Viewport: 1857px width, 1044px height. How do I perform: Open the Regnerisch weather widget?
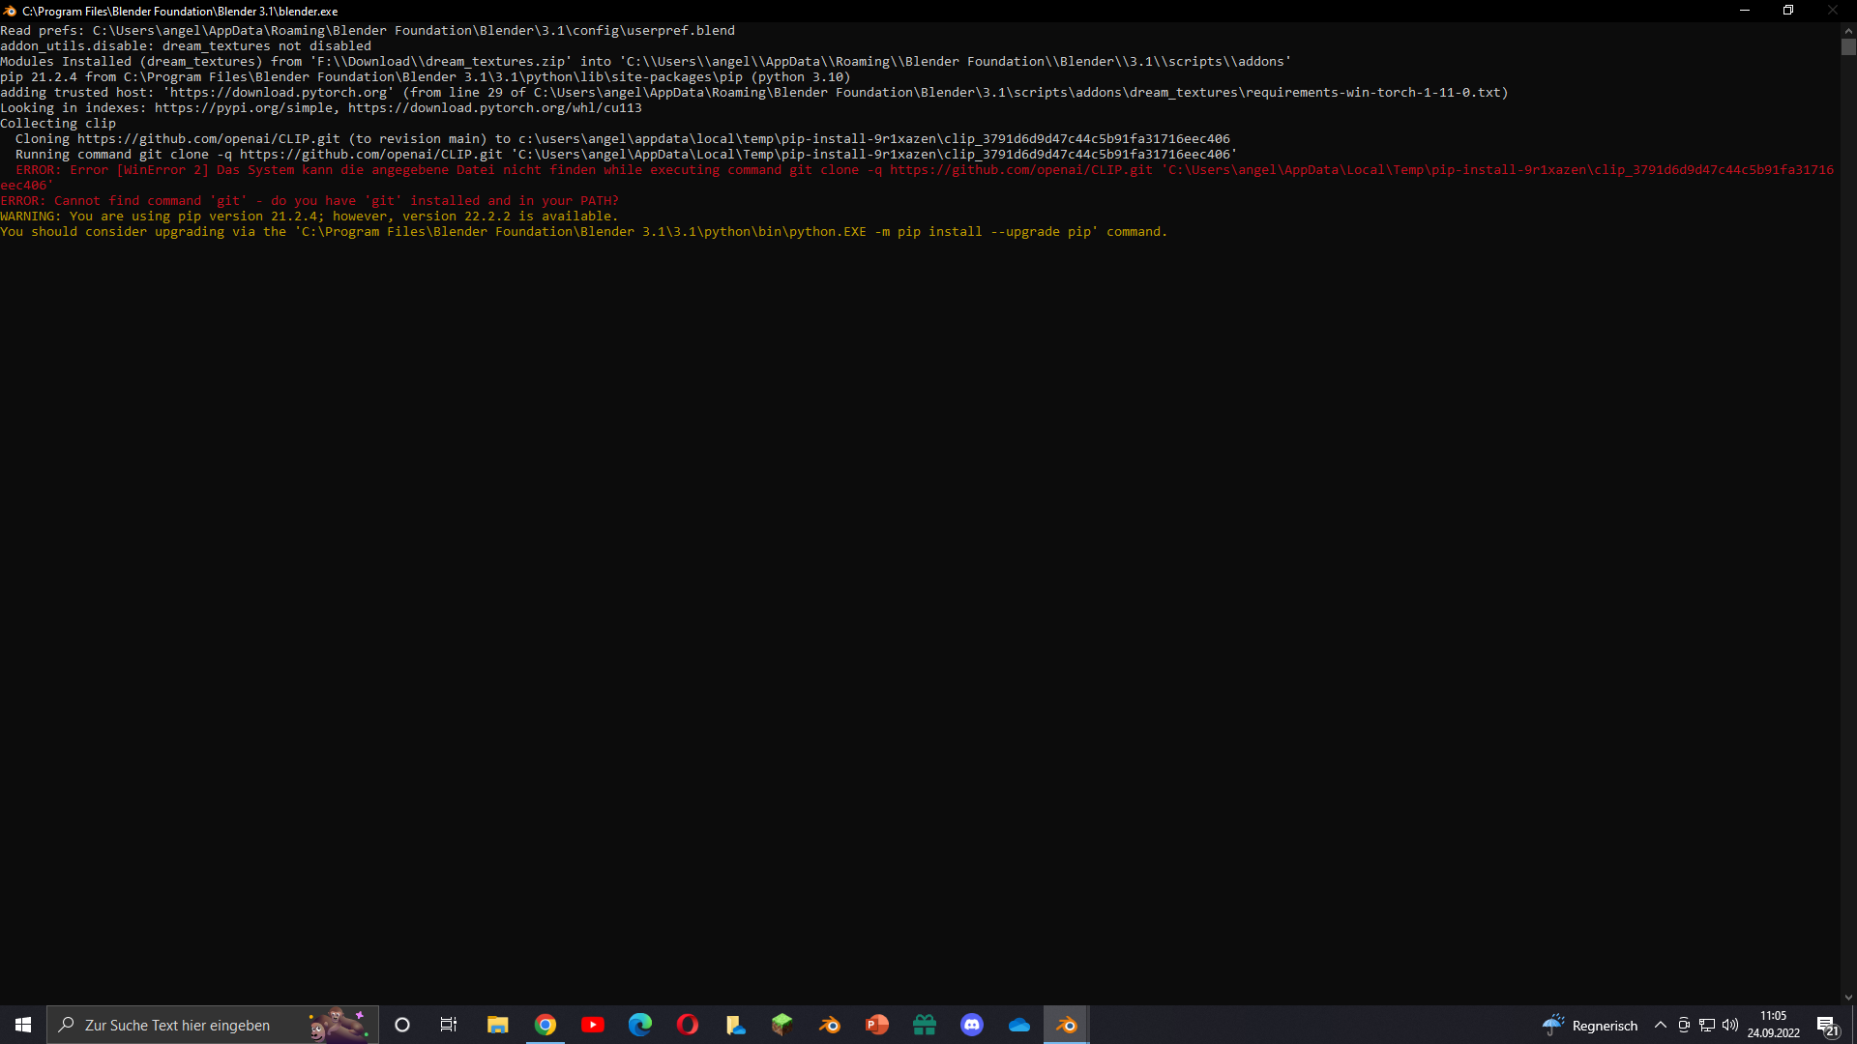click(1590, 1025)
